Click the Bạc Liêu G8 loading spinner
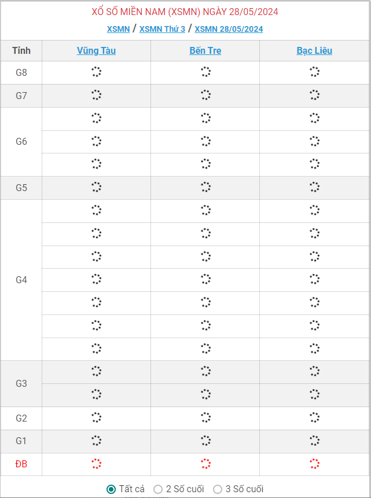The height and width of the screenshot is (498, 371). pyautogui.click(x=314, y=72)
